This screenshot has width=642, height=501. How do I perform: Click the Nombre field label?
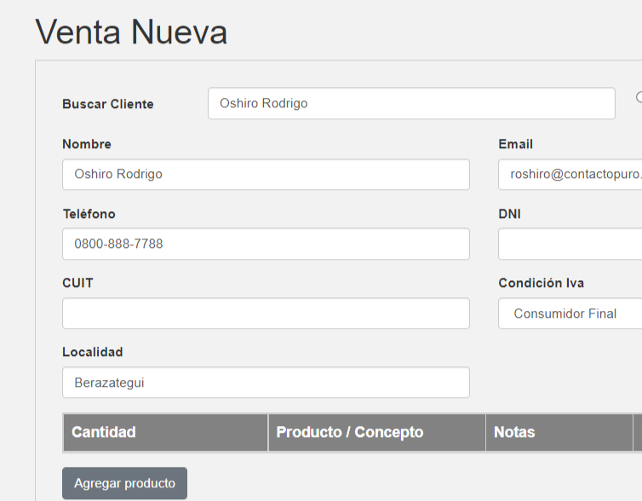pos(87,144)
